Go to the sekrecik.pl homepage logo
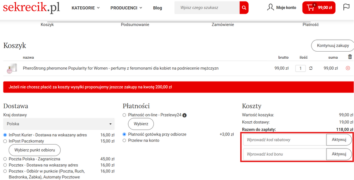The height and width of the screenshot is (180, 354). (x=31, y=7)
